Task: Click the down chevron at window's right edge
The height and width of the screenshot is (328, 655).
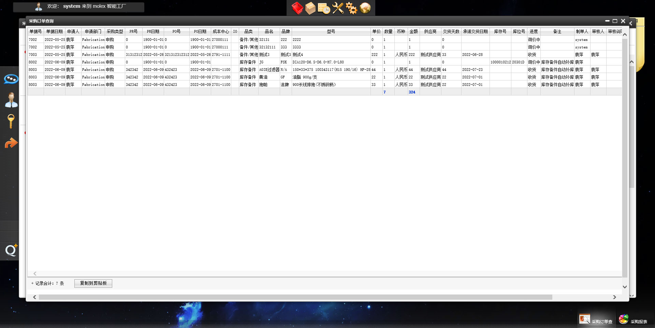Action: 625,287
